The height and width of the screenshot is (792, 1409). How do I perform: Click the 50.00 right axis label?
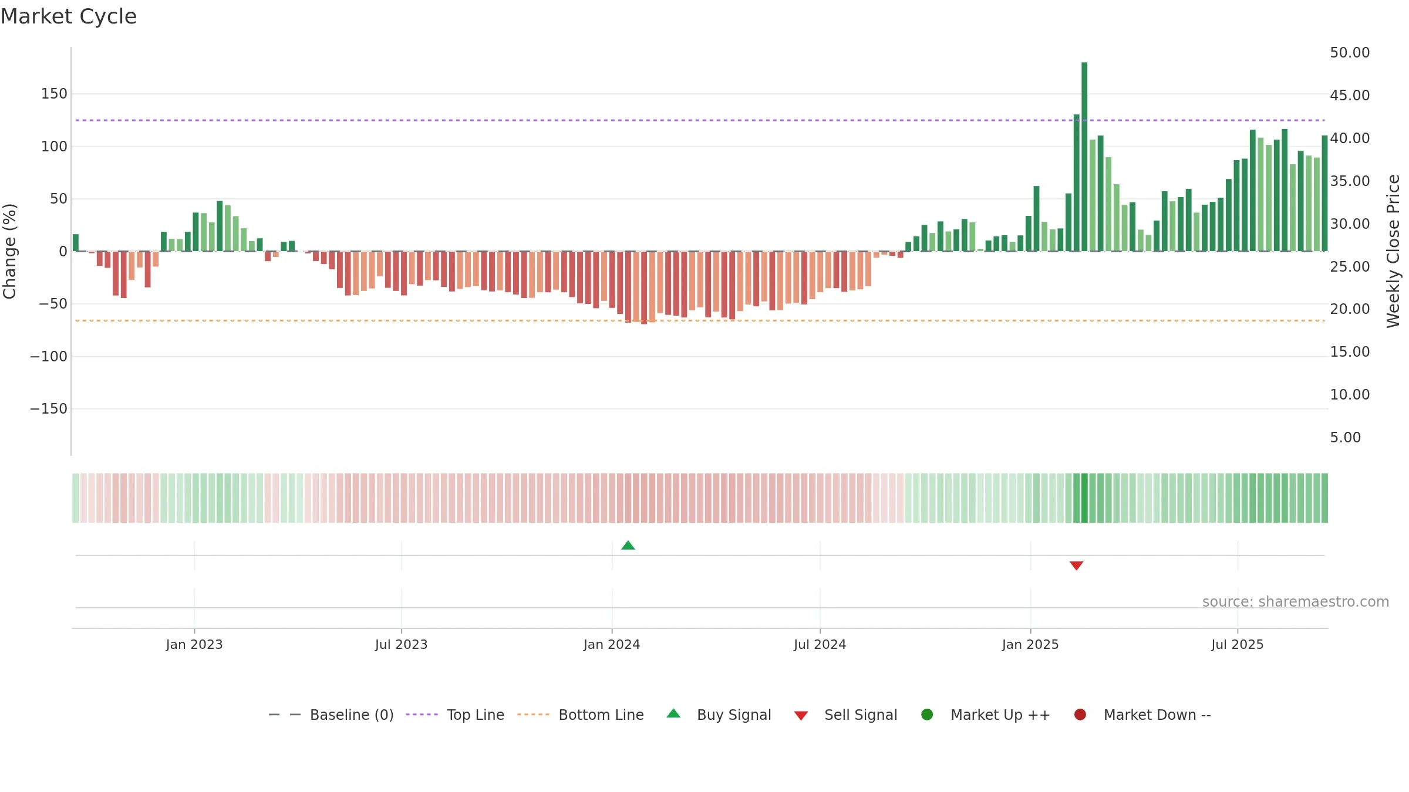(1350, 53)
